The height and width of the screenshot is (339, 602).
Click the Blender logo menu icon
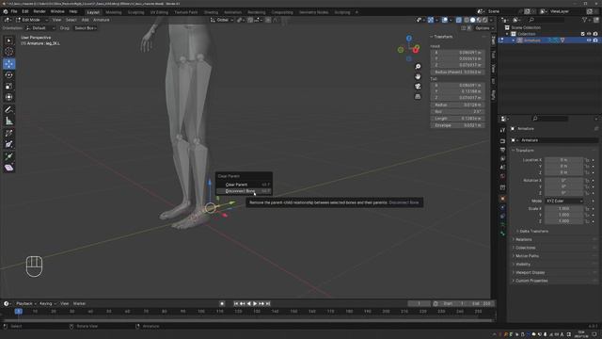6,12
